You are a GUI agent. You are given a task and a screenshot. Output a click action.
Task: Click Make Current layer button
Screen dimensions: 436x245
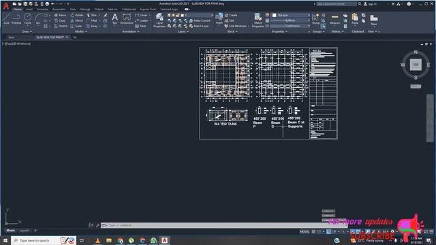200,20
